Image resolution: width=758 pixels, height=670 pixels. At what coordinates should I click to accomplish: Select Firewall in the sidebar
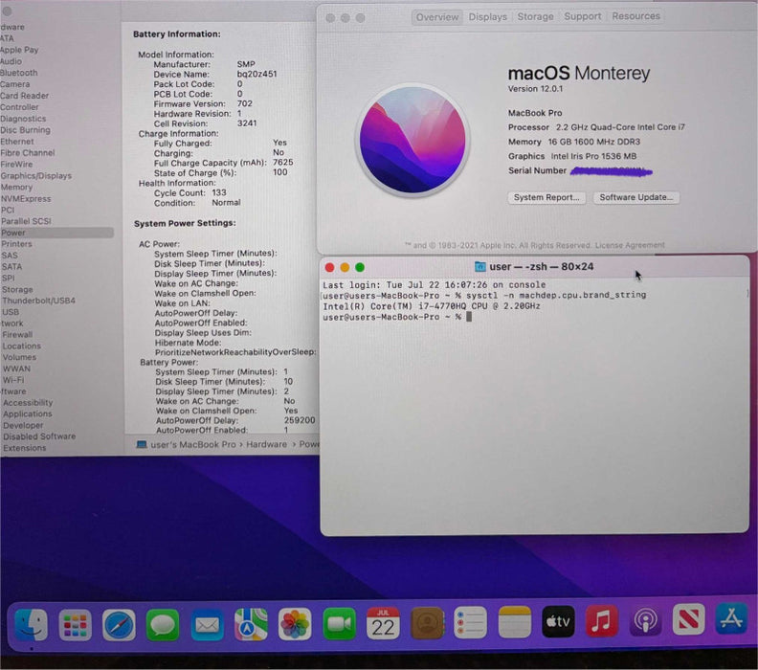point(17,334)
